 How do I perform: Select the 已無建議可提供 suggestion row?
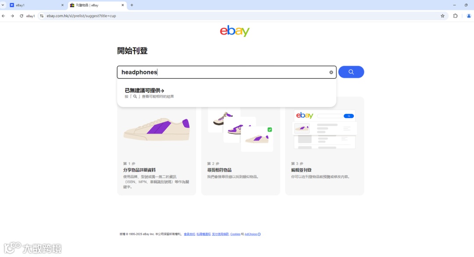[226, 93]
